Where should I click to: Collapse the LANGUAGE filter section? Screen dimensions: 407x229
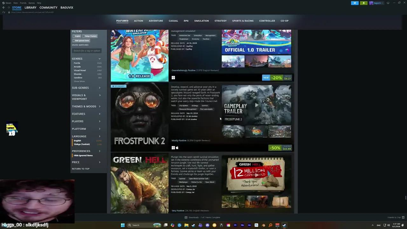86,136
